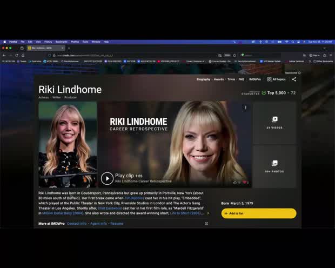Click the share icon near All topics
The height and width of the screenshot is (268, 335).
point(294,79)
